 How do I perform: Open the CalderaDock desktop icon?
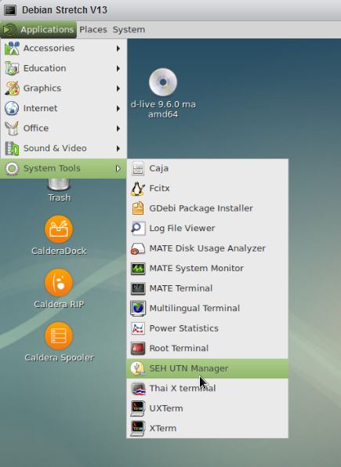(x=59, y=230)
